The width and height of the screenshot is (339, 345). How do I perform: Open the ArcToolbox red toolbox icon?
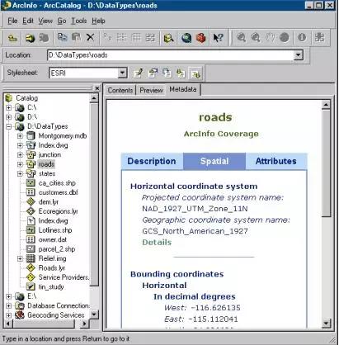(201, 38)
